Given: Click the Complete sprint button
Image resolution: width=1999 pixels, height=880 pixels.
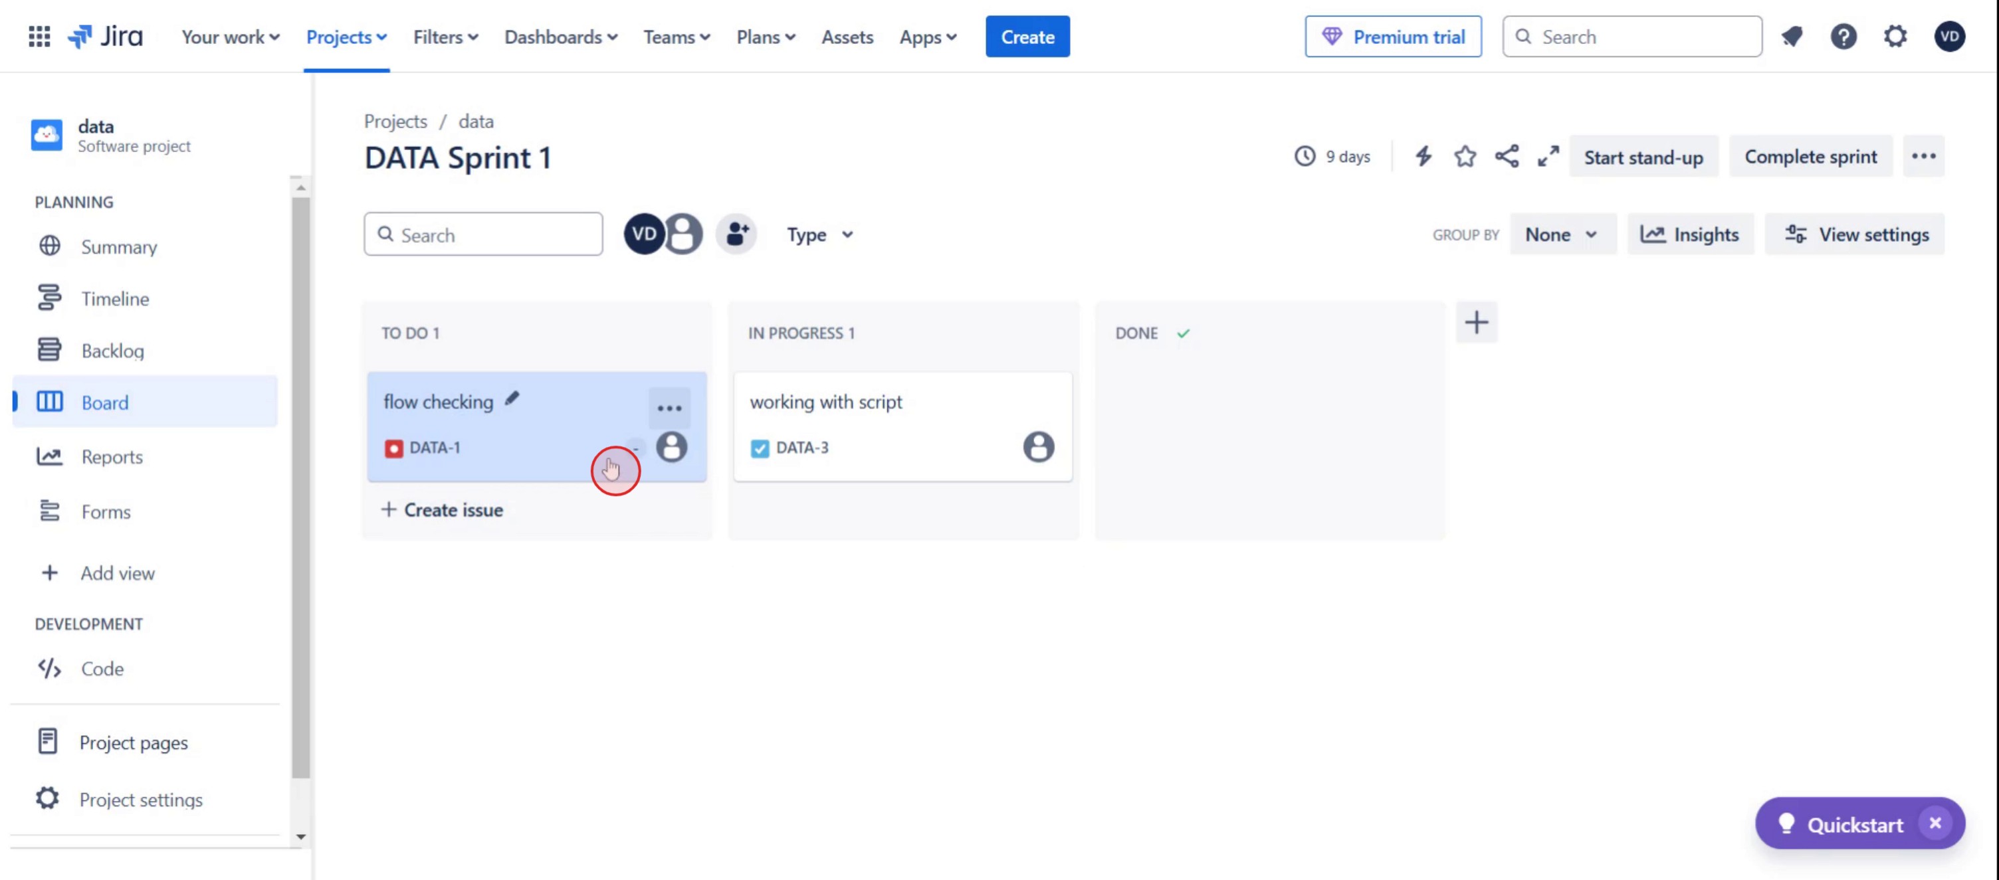Looking at the screenshot, I should (x=1810, y=157).
